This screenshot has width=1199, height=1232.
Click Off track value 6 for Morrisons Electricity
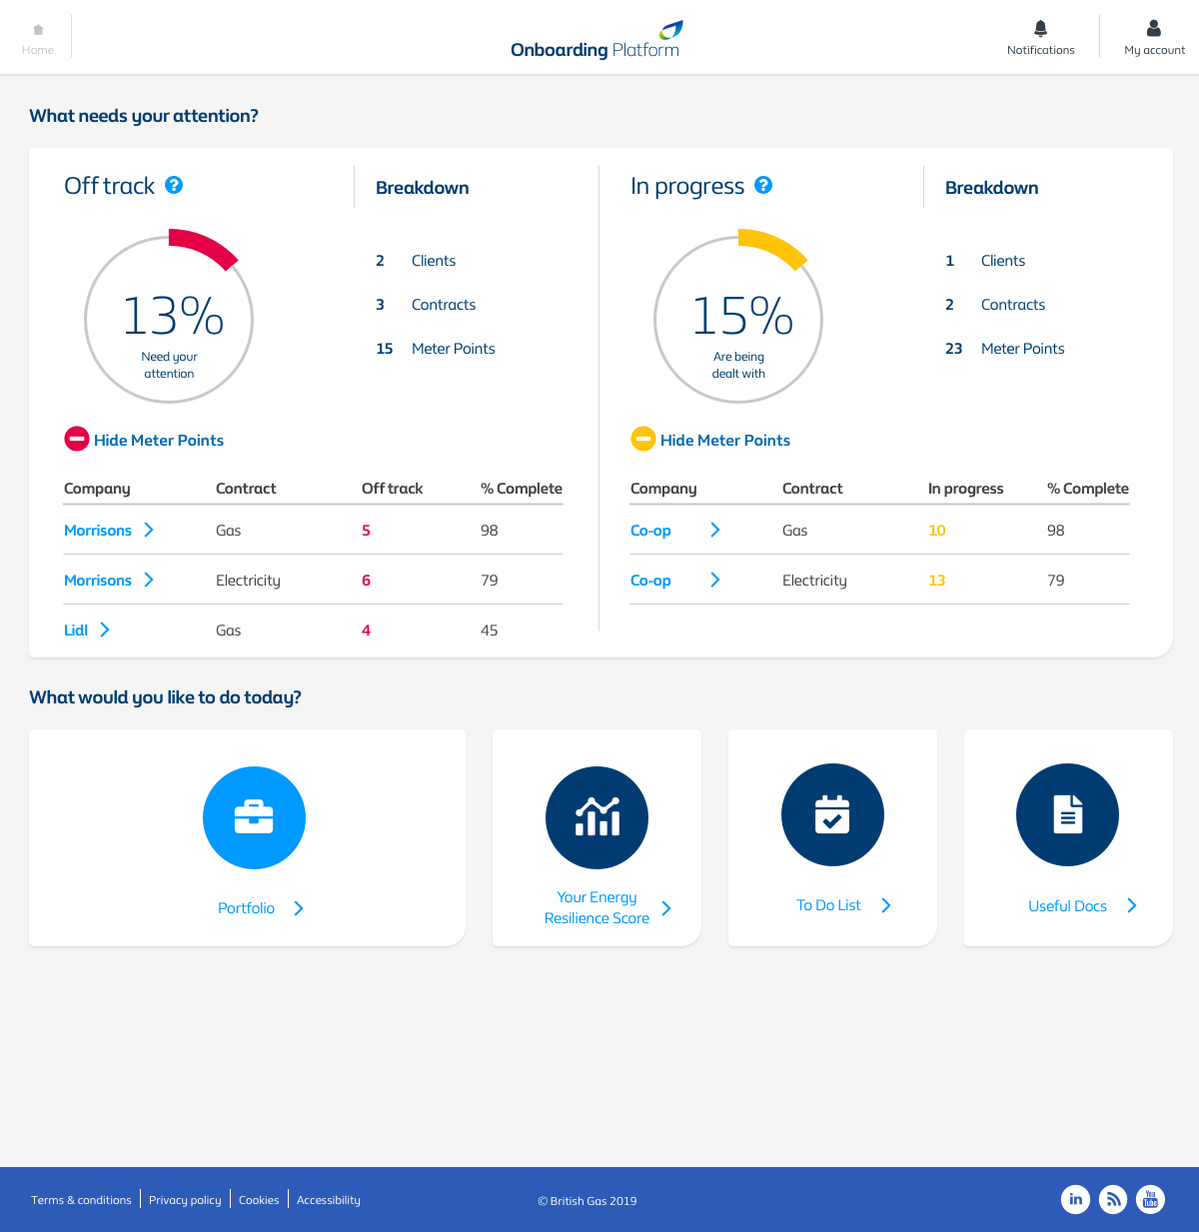coord(366,581)
